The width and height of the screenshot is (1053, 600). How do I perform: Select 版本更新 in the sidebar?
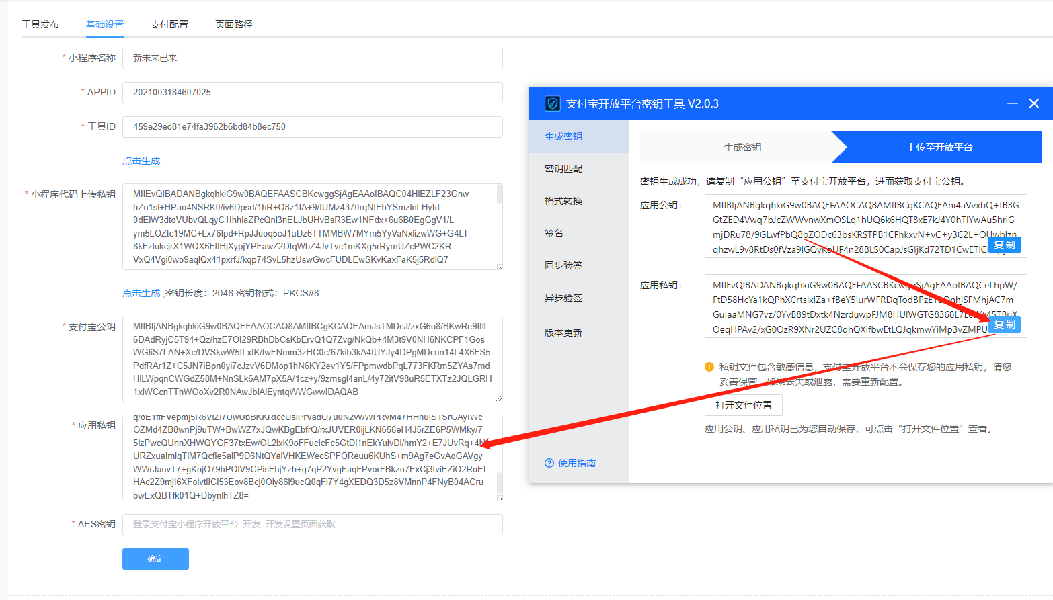click(579, 333)
